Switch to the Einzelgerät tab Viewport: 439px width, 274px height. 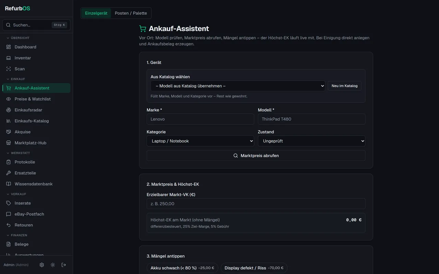click(96, 13)
